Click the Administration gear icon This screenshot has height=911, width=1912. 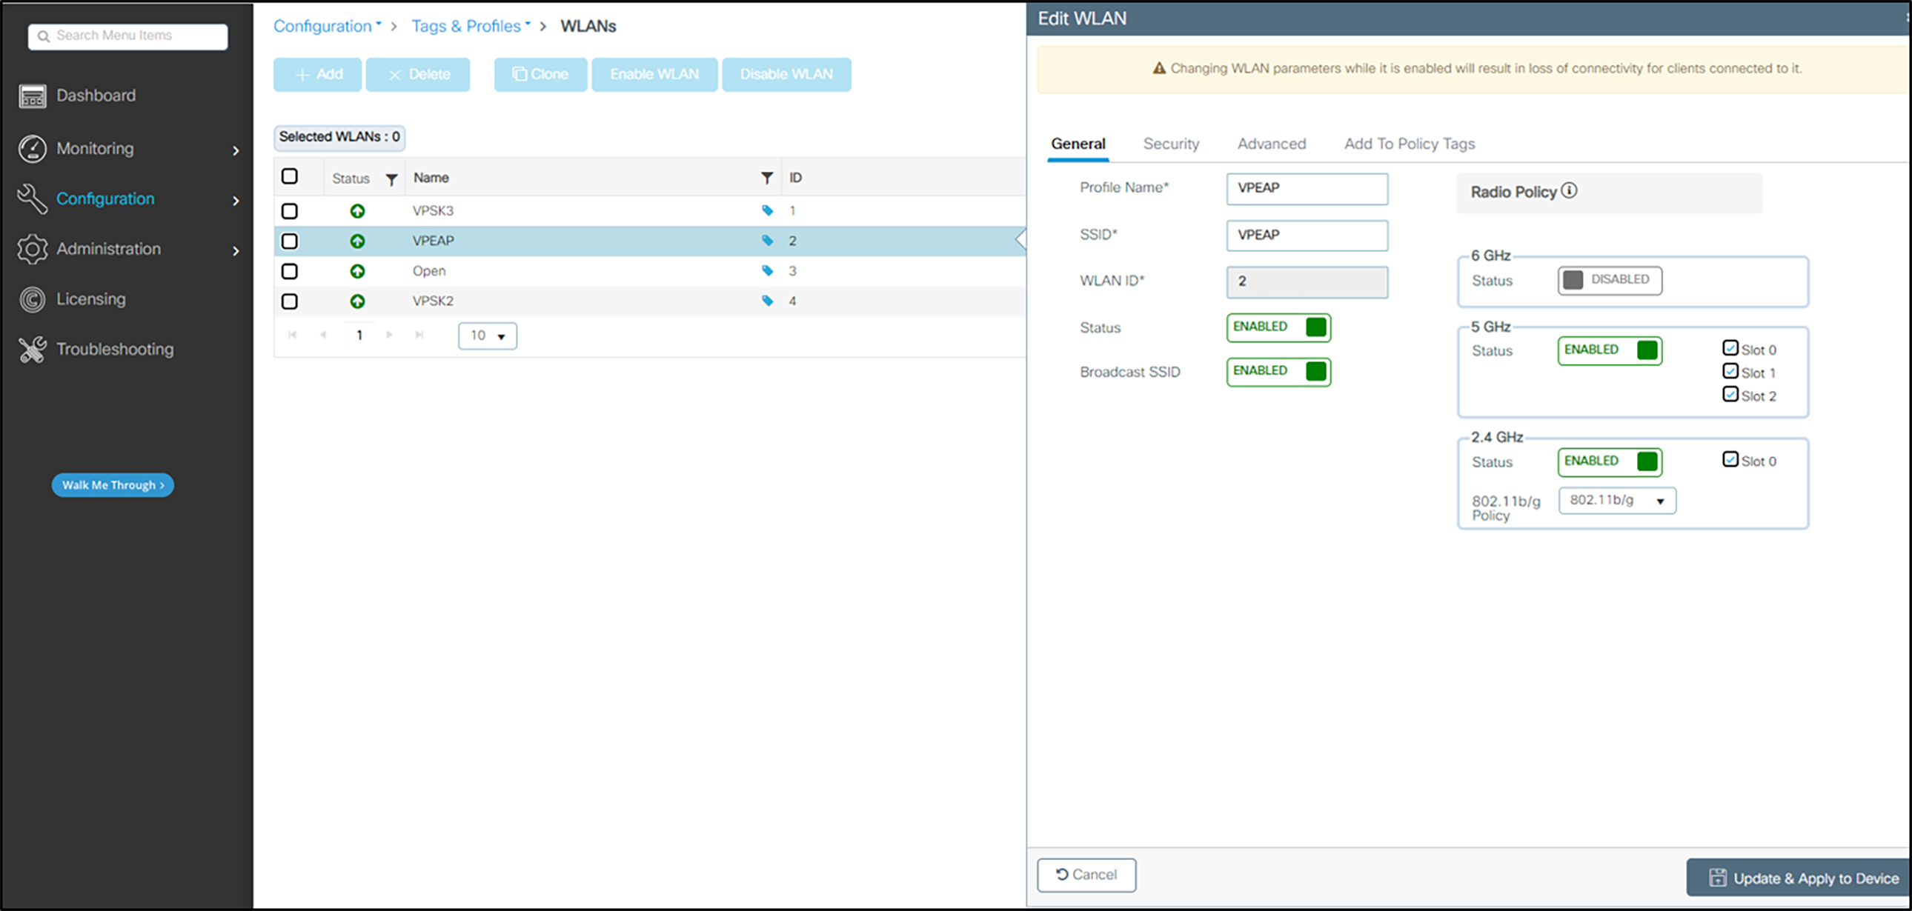[32, 250]
